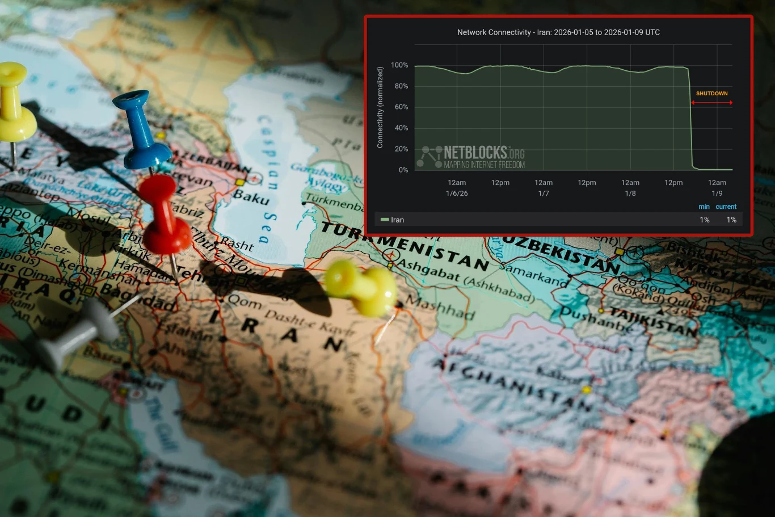Toggle the Iran series in the legend
Screen dimensions: 775x517
click(397, 220)
